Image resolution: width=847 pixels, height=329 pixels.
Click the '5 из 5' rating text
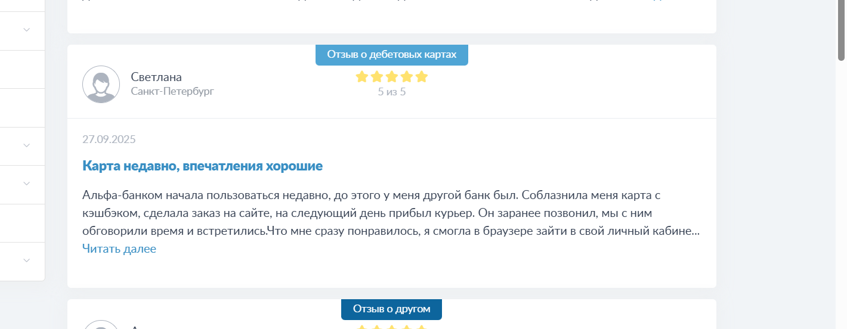(x=392, y=92)
